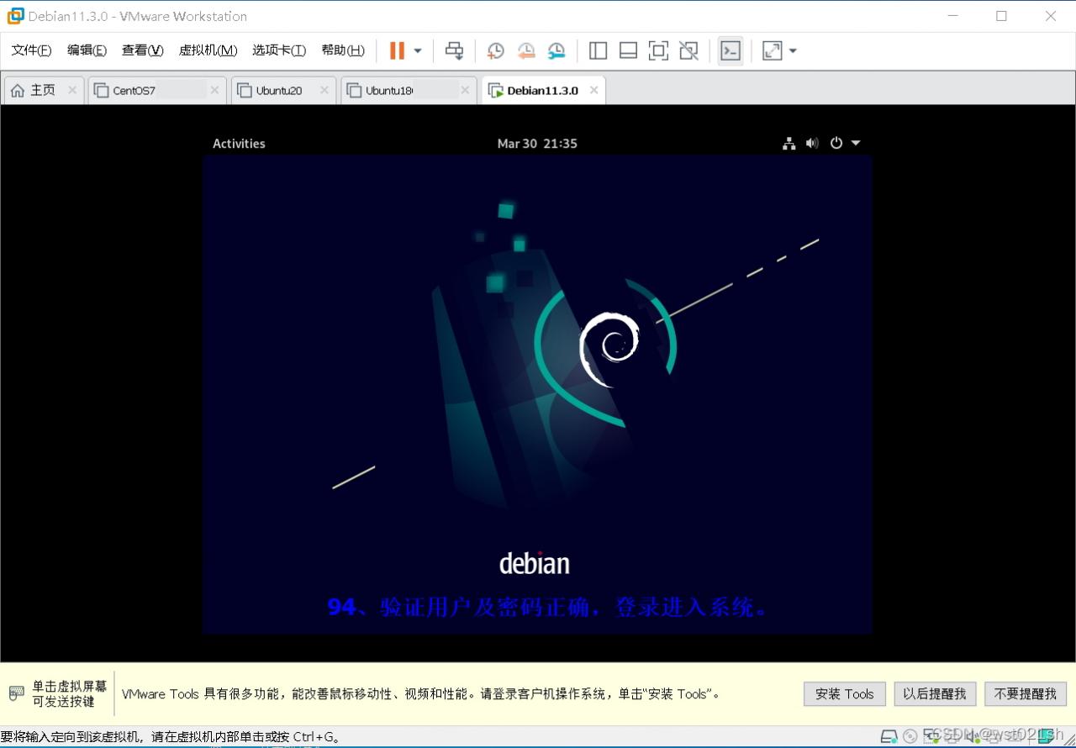Image resolution: width=1076 pixels, height=748 pixels.
Task: Toggle the library sidebar view
Action: tap(598, 50)
